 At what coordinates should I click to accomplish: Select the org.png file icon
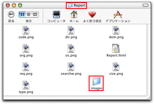(26, 48)
